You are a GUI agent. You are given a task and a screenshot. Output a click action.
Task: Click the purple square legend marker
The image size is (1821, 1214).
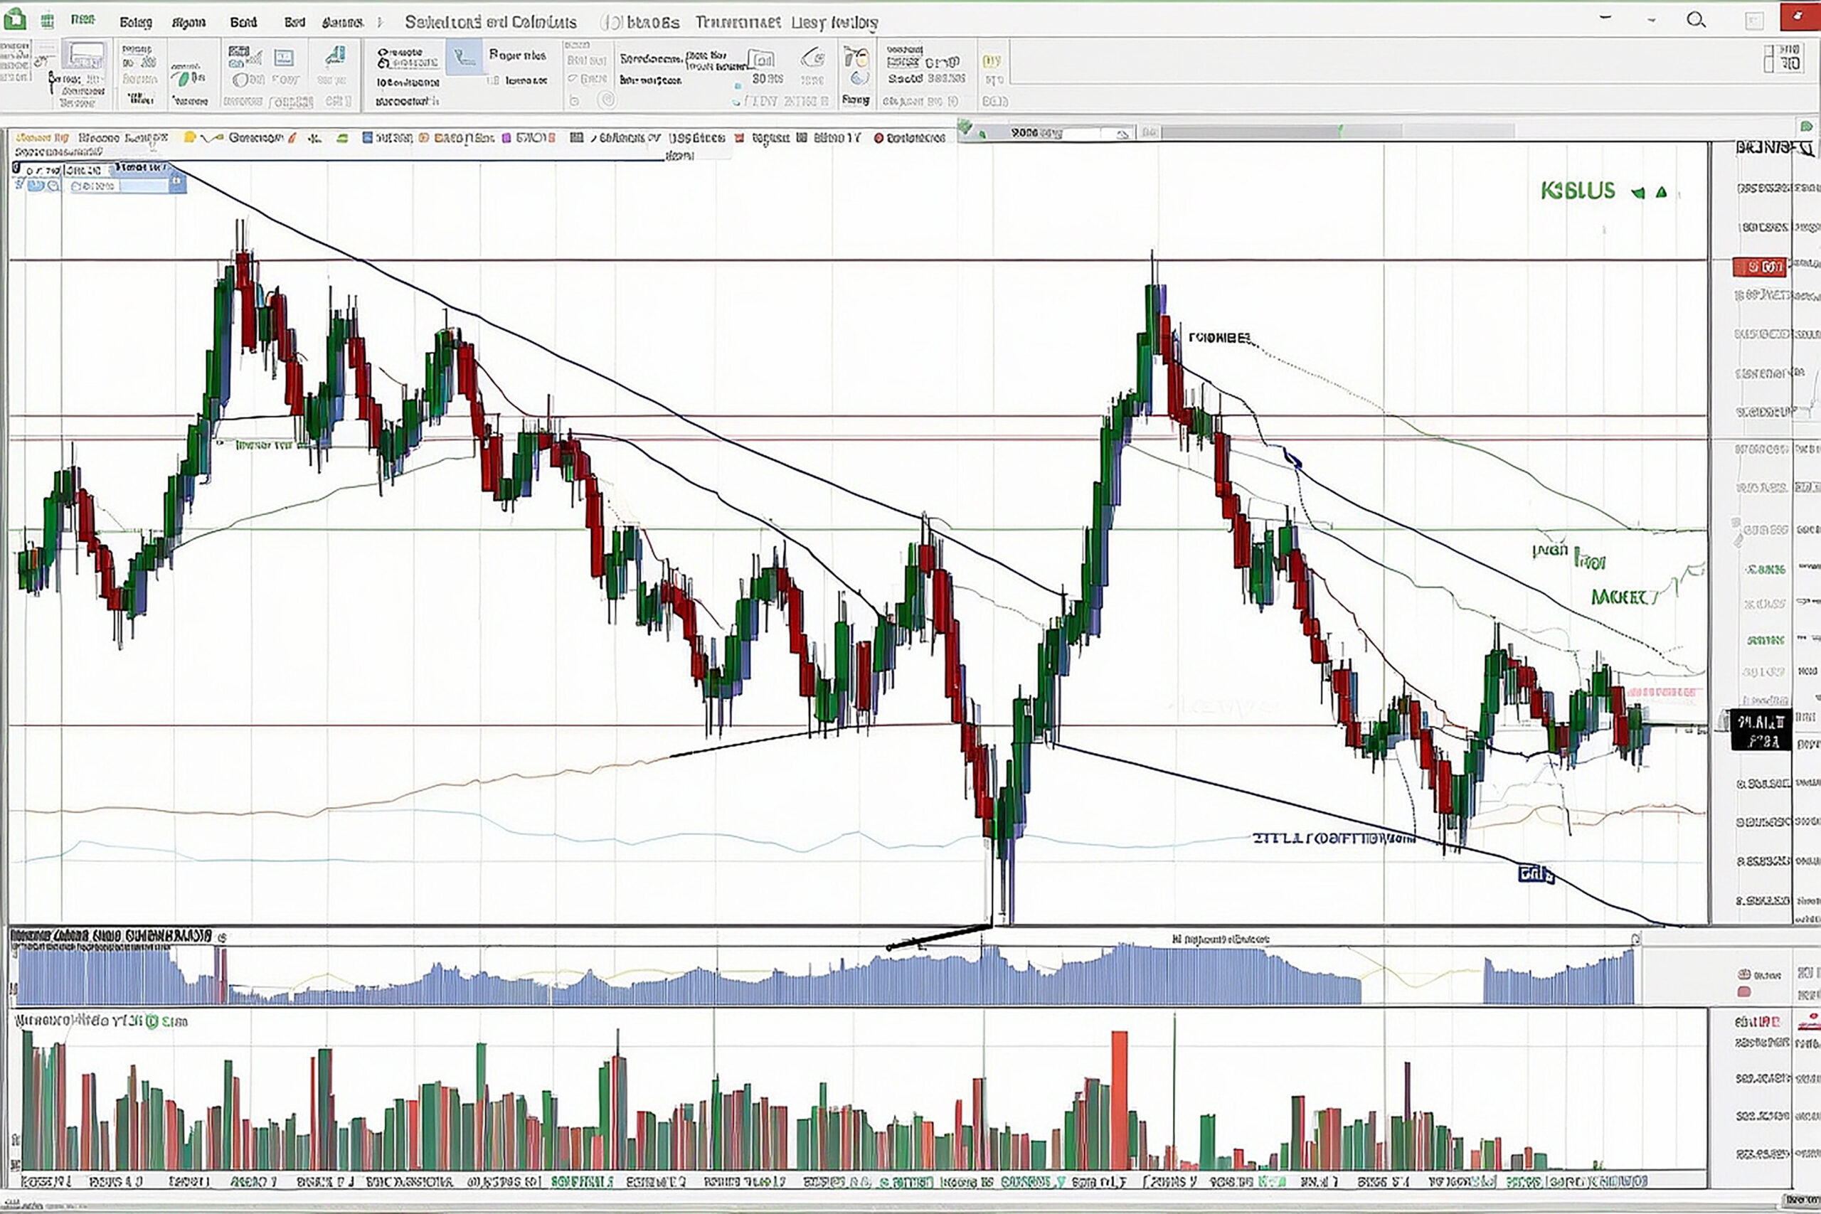click(x=506, y=138)
